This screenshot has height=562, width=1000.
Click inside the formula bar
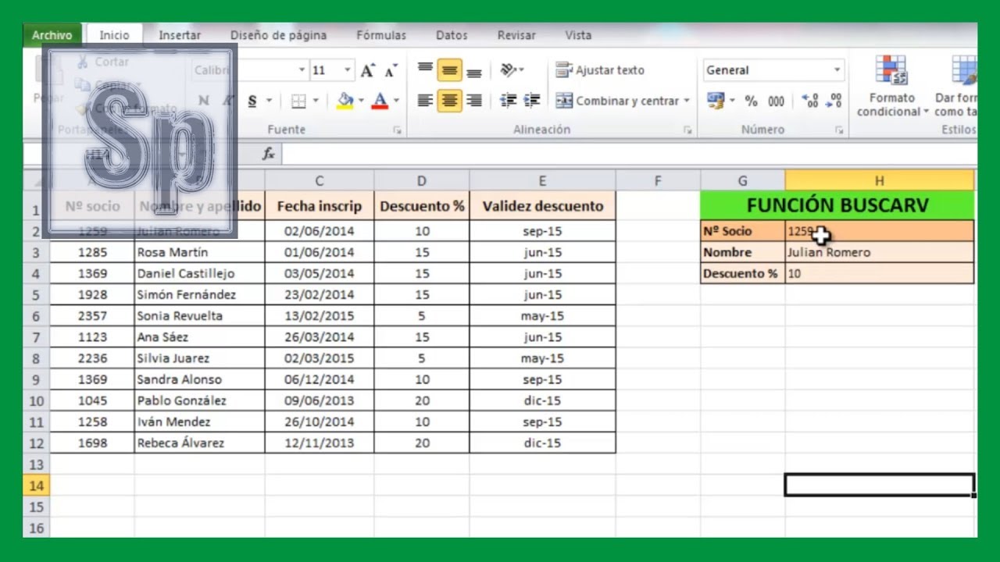[x=629, y=154]
